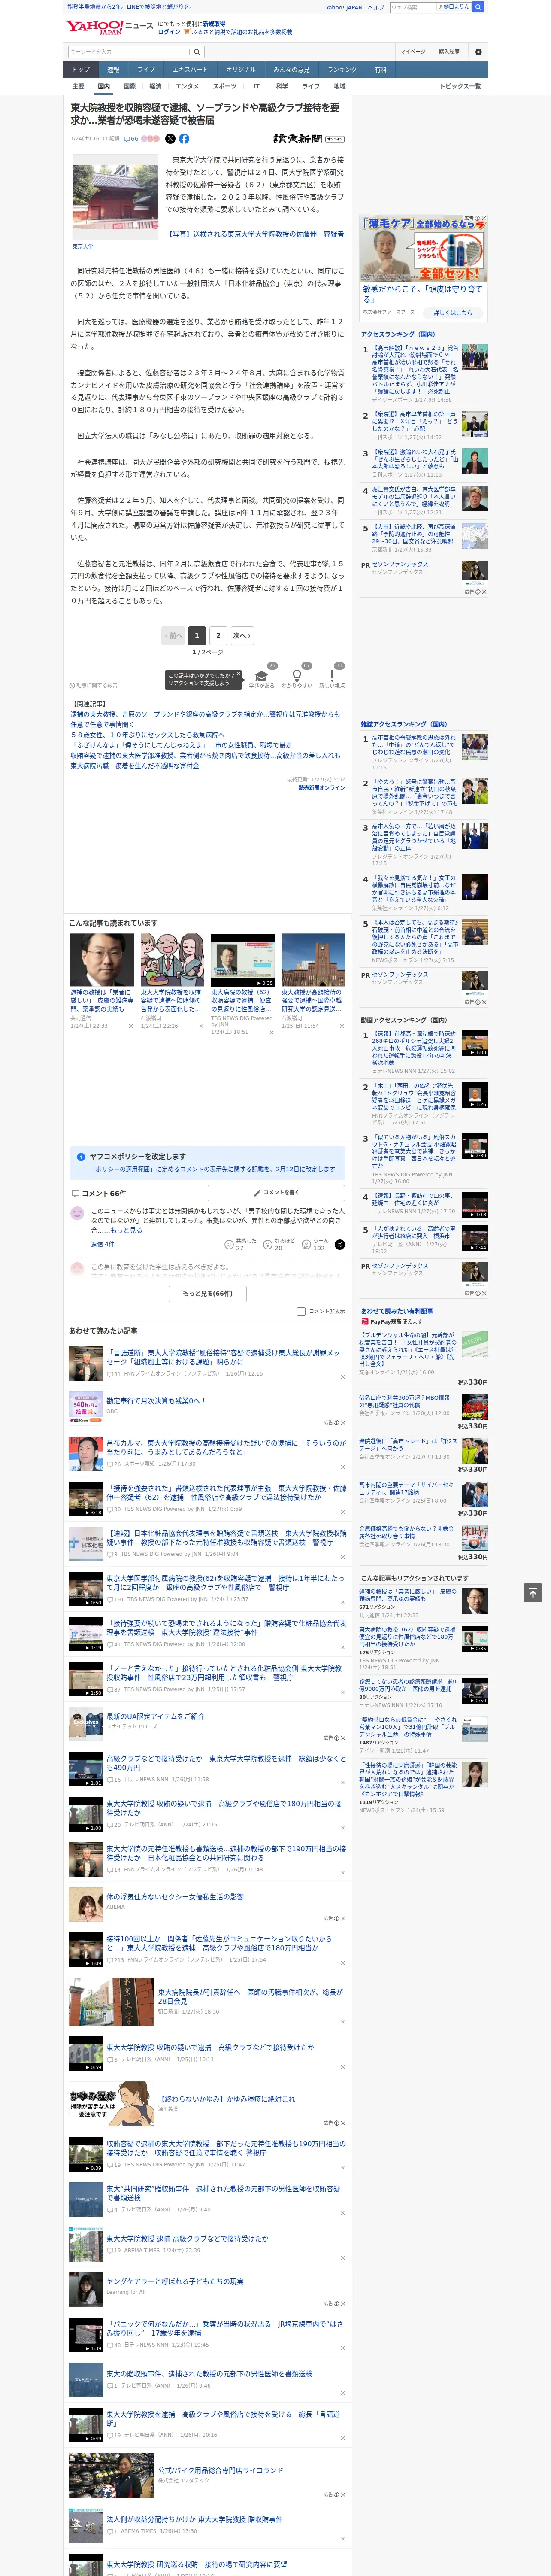This screenshot has width=551, height=2576.
Task: Click the magnifier icon in keyword search
Action: pyautogui.click(x=197, y=52)
